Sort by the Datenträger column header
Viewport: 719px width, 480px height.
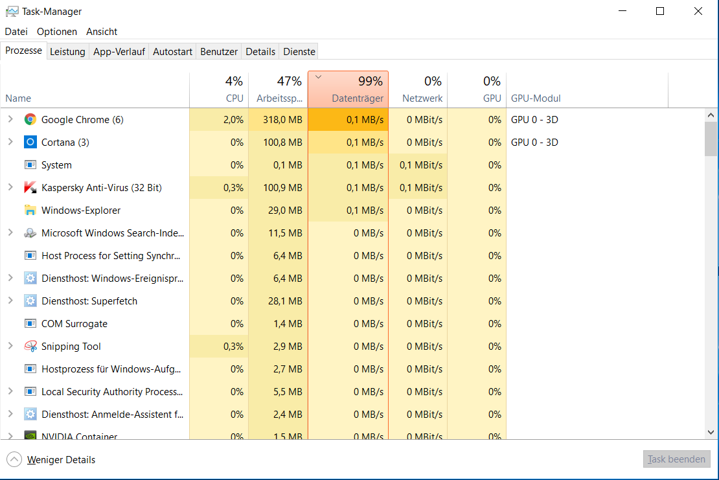tap(348, 90)
